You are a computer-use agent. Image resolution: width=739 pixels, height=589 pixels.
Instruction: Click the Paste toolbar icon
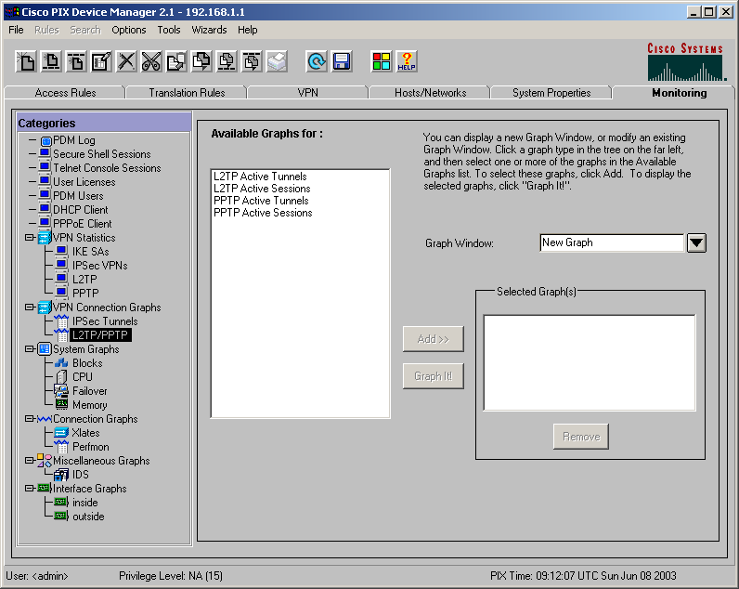(x=201, y=61)
